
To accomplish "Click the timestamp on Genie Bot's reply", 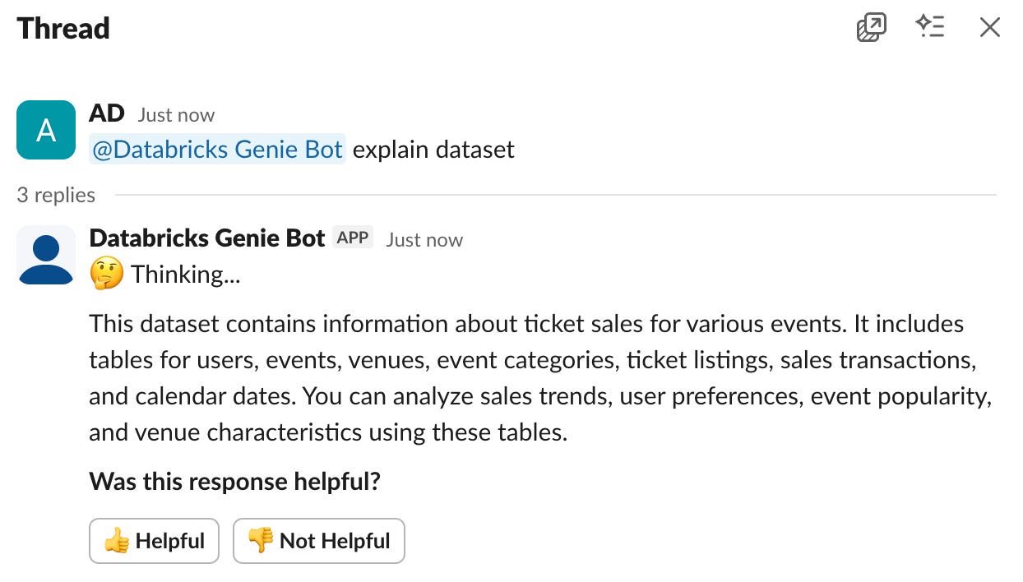I will (x=424, y=240).
